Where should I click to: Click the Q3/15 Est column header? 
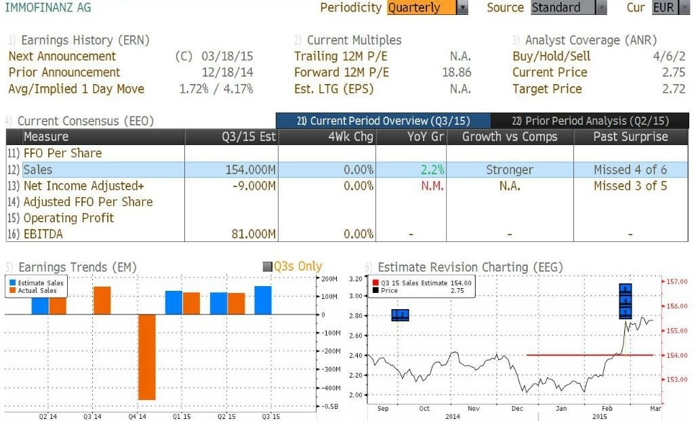(232, 137)
